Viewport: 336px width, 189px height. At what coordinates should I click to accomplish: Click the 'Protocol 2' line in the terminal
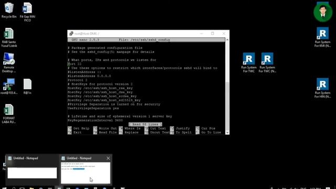pos(77,80)
